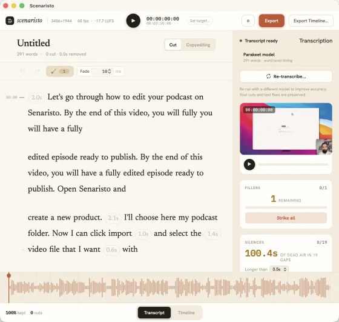Click '291 words' under the title
The width and height of the screenshot is (339, 322).
pos(27,54)
